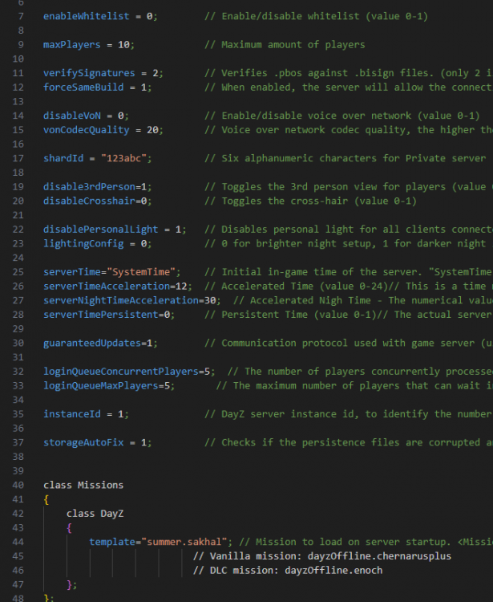This screenshot has height=602, width=493.
Task: Click the DayZ server instance id comment
Action: (x=349, y=414)
